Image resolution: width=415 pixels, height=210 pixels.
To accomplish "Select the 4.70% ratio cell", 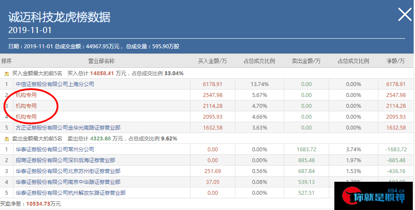I will coord(260,106).
